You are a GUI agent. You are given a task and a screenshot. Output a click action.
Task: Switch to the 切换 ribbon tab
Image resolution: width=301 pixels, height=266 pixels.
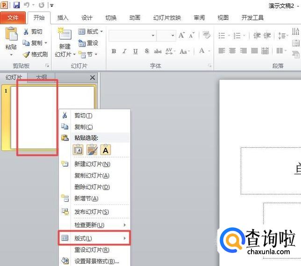pos(111,18)
